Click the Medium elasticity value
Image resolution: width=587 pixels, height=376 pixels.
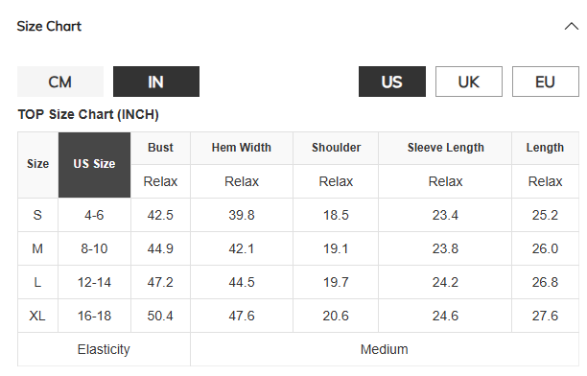point(385,349)
